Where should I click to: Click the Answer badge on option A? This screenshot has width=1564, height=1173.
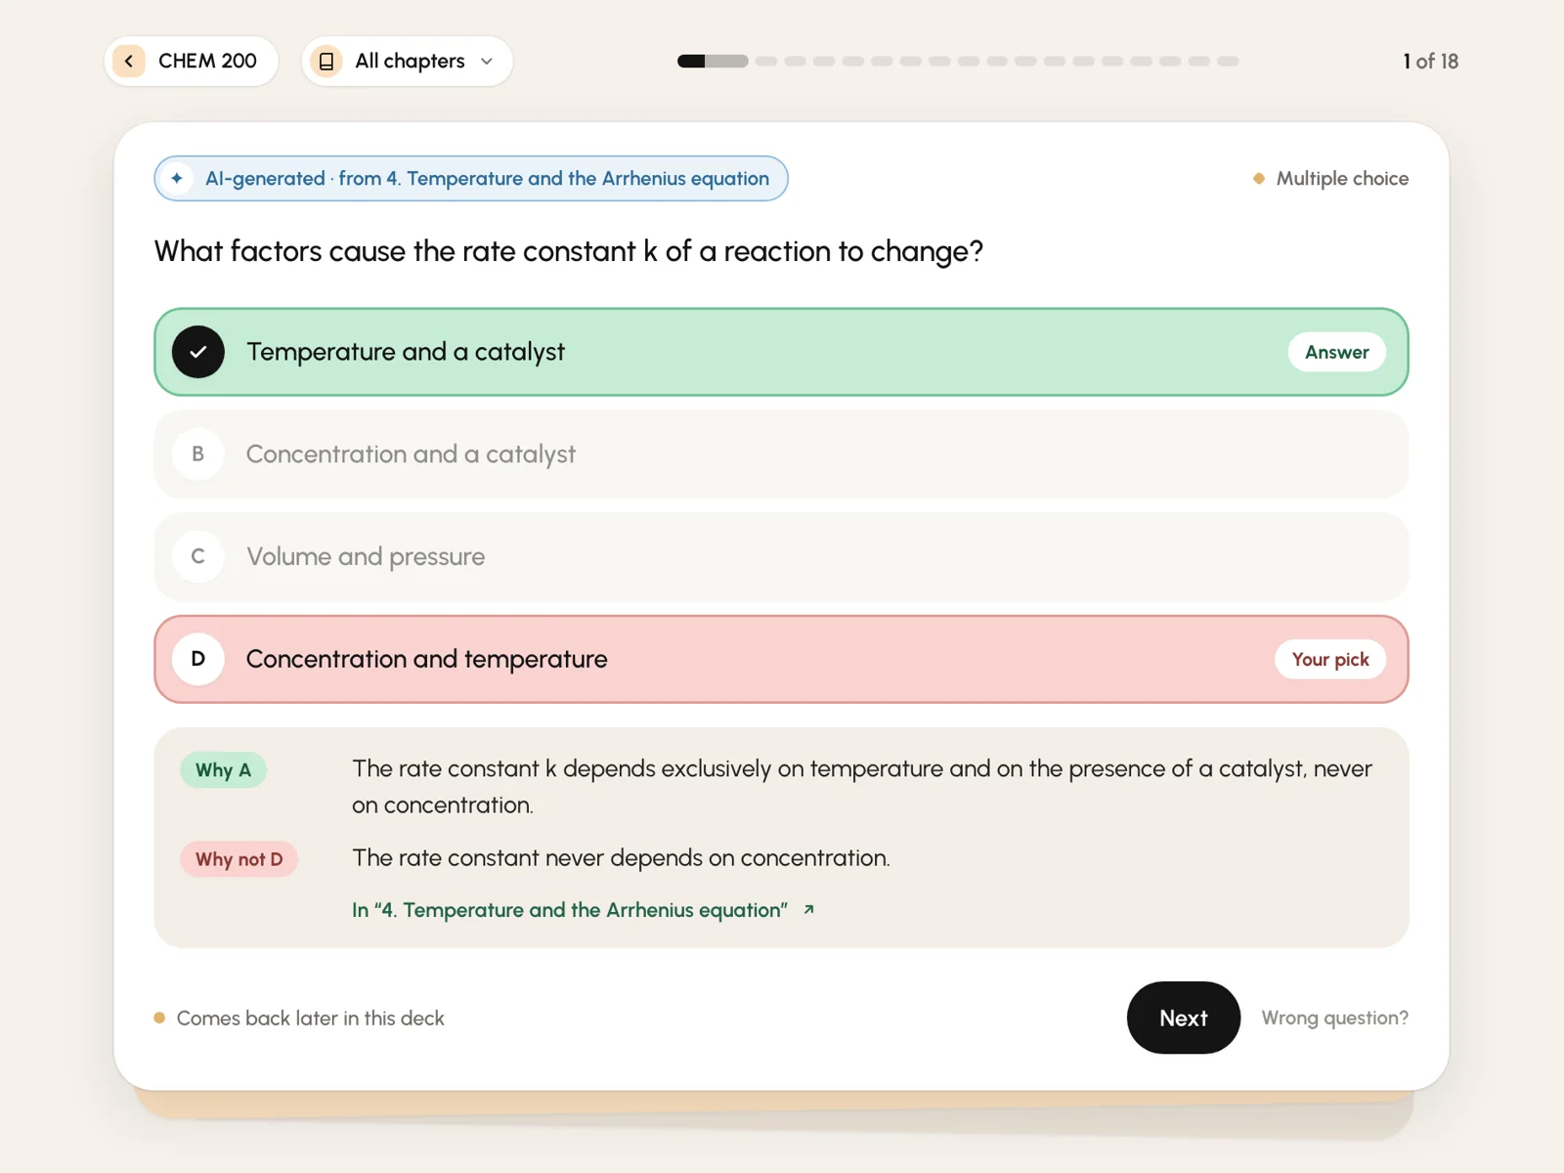pos(1336,352)
